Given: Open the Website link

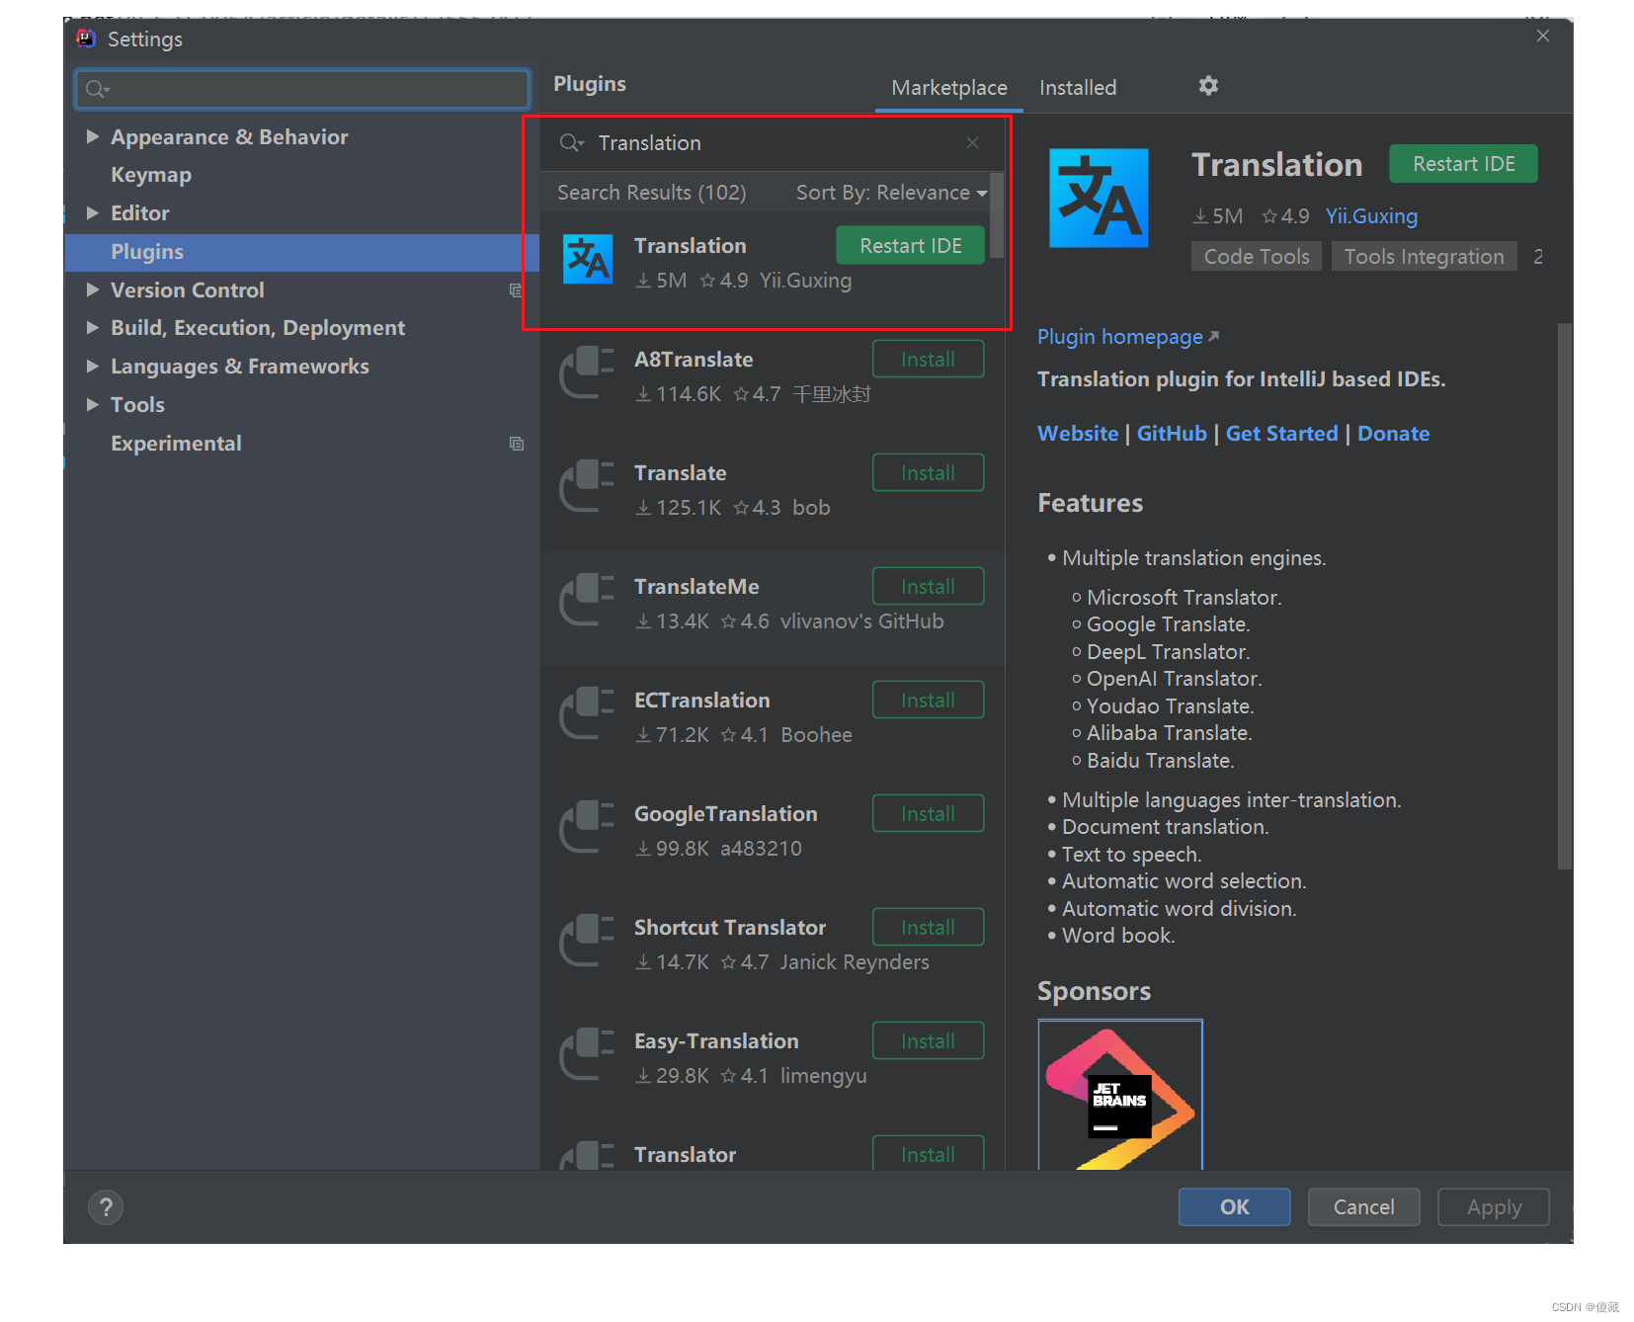Looking at the screenshot, I should click(1078, 434).
